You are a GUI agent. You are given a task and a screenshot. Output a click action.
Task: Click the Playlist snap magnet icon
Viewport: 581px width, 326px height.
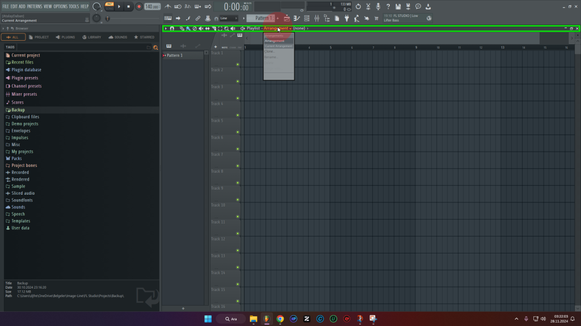172,28
